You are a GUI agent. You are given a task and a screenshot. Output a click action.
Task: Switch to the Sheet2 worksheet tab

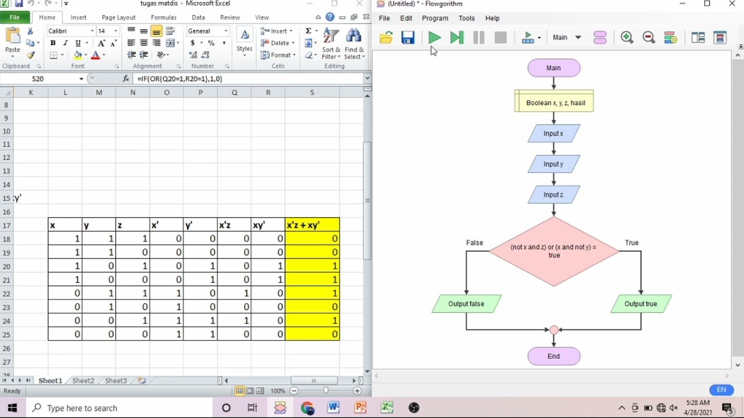83,381
